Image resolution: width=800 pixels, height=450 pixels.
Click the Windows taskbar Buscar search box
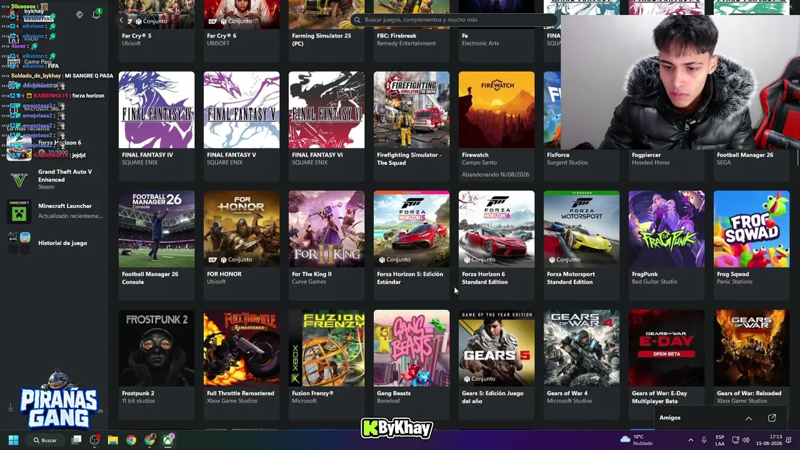coord(46,440)
